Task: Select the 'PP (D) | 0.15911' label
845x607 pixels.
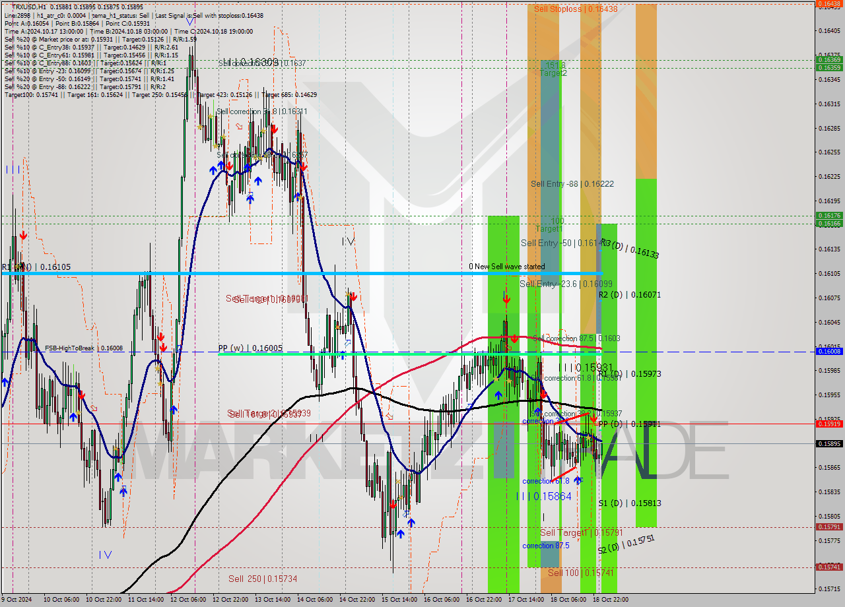Action: (630, 424)
